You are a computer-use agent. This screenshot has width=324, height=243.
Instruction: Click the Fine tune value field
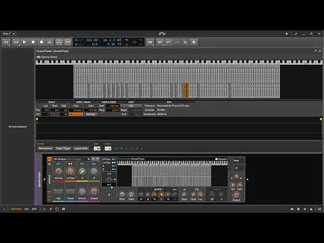tap(76, 110)
